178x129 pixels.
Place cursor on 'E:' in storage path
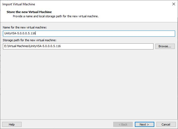coord(5,46)
